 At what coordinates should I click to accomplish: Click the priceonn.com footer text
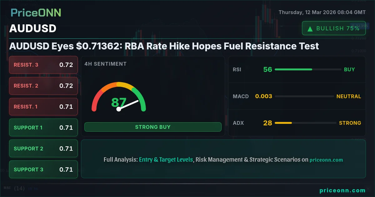pos(342,190)
